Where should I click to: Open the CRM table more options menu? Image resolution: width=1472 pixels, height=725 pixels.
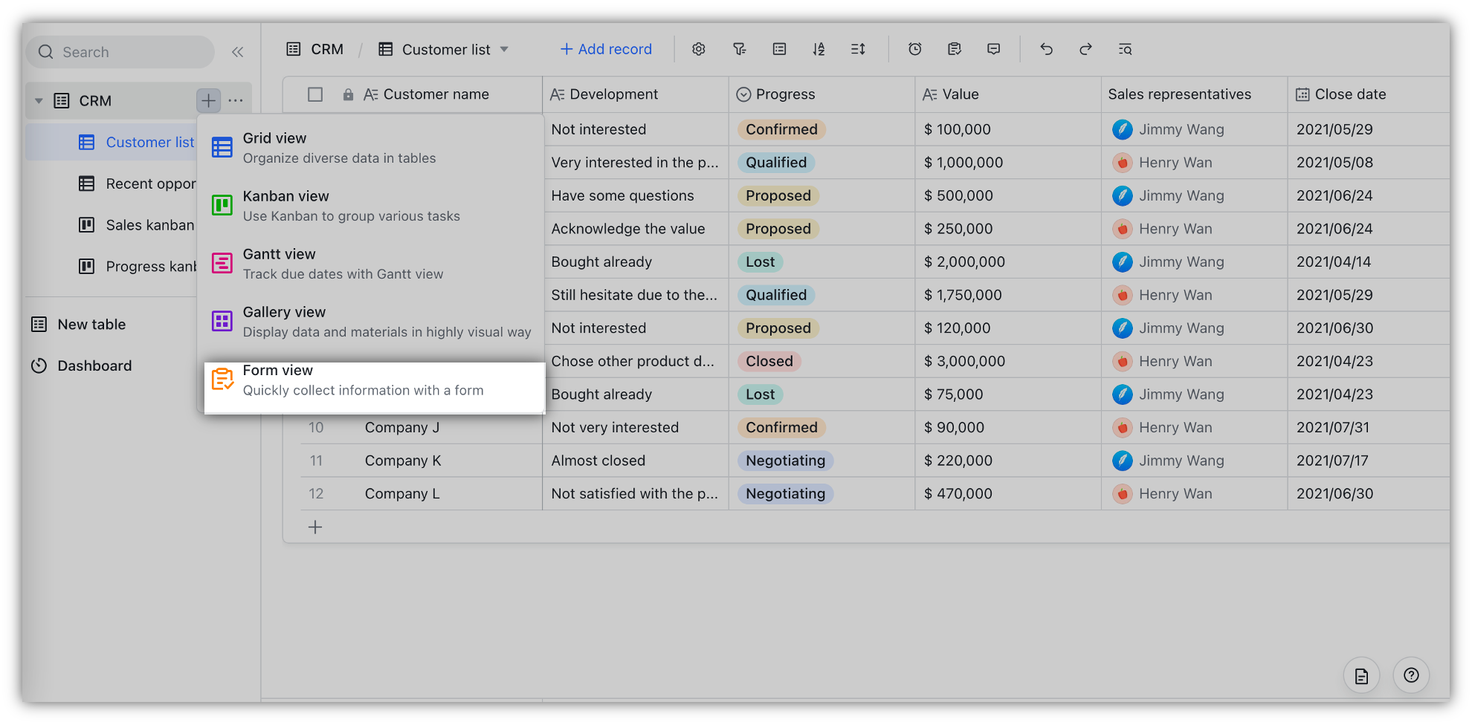(236, 100)
